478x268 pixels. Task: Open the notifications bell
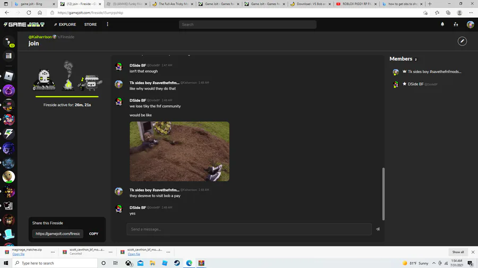(x=442, y=24)
